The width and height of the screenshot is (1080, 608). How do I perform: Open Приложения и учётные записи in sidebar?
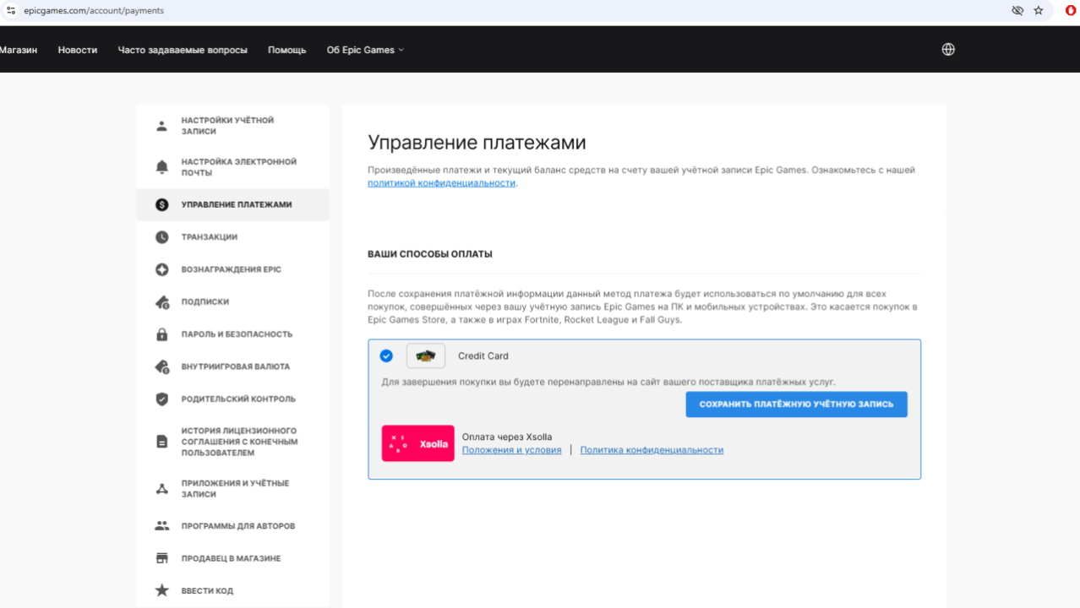coord(232,489)
